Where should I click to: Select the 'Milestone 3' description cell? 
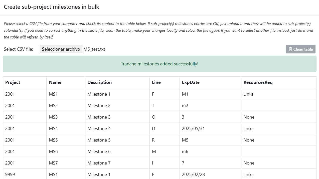(117, 117)
